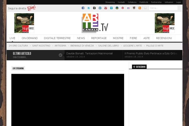Open the DIGITALE TERRESTRE menu
The width and height of the screenshot is (189, 126).
tap(57, 38)
